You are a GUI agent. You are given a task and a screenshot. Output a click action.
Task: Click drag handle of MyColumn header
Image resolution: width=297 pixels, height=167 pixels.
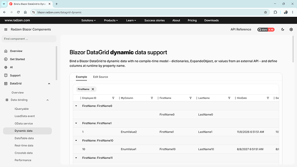coord(119,98)
